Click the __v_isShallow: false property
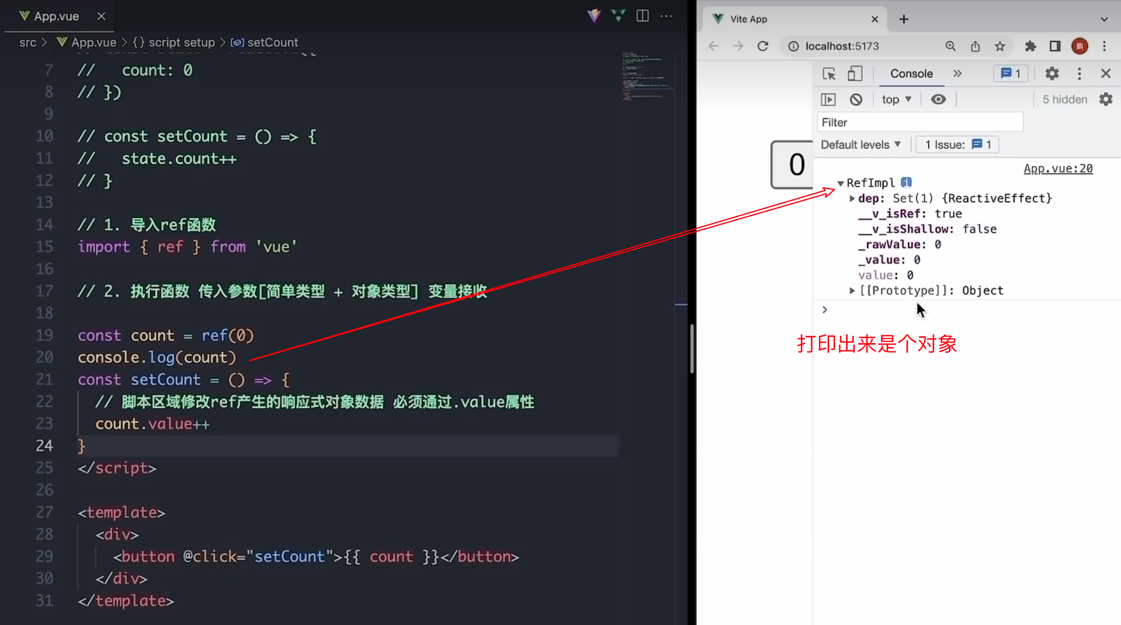 [927, 229]
